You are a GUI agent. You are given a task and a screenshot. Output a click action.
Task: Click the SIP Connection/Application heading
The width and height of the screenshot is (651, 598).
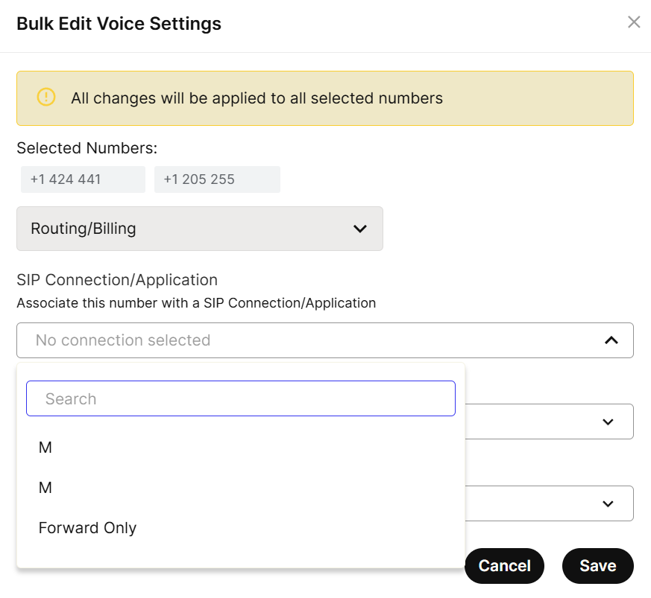tap(117, 280)
